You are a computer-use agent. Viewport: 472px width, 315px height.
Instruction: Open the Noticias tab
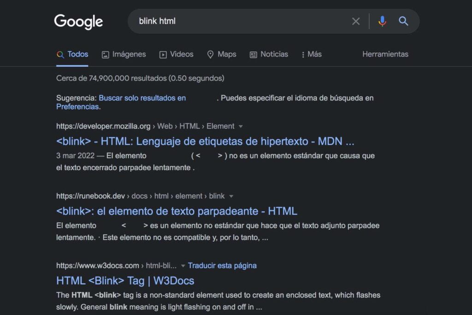tap(269, 54)
